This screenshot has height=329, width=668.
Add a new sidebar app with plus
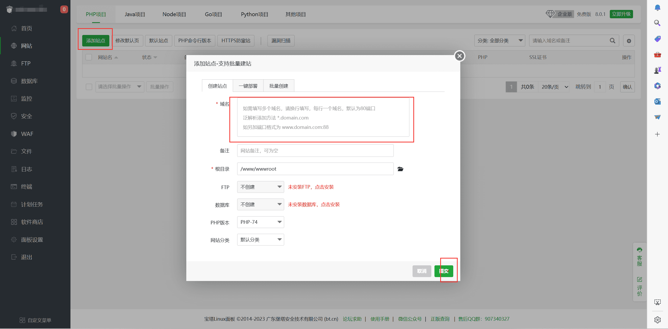657,134
